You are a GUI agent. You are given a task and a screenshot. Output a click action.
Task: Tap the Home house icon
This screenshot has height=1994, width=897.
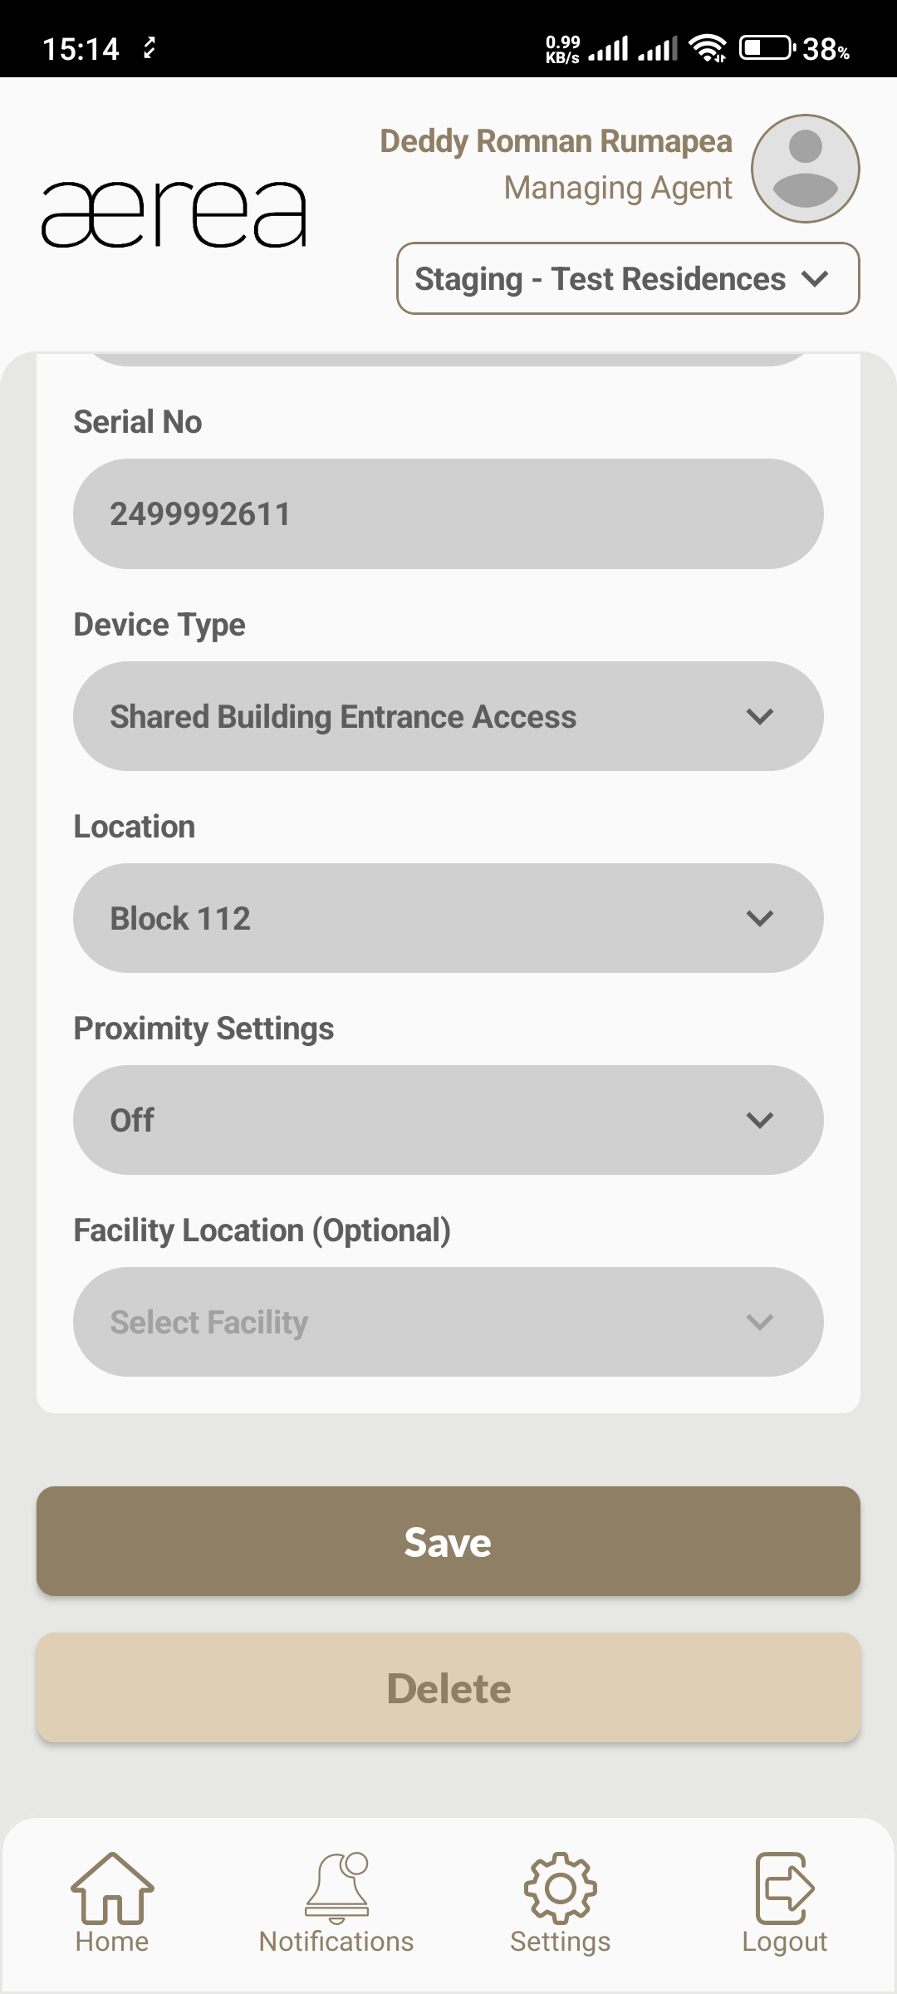click(x=112, y=1888)
